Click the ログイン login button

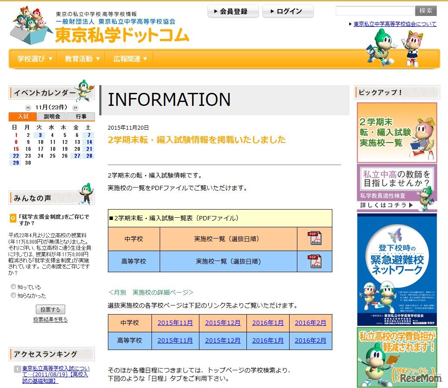288,11
